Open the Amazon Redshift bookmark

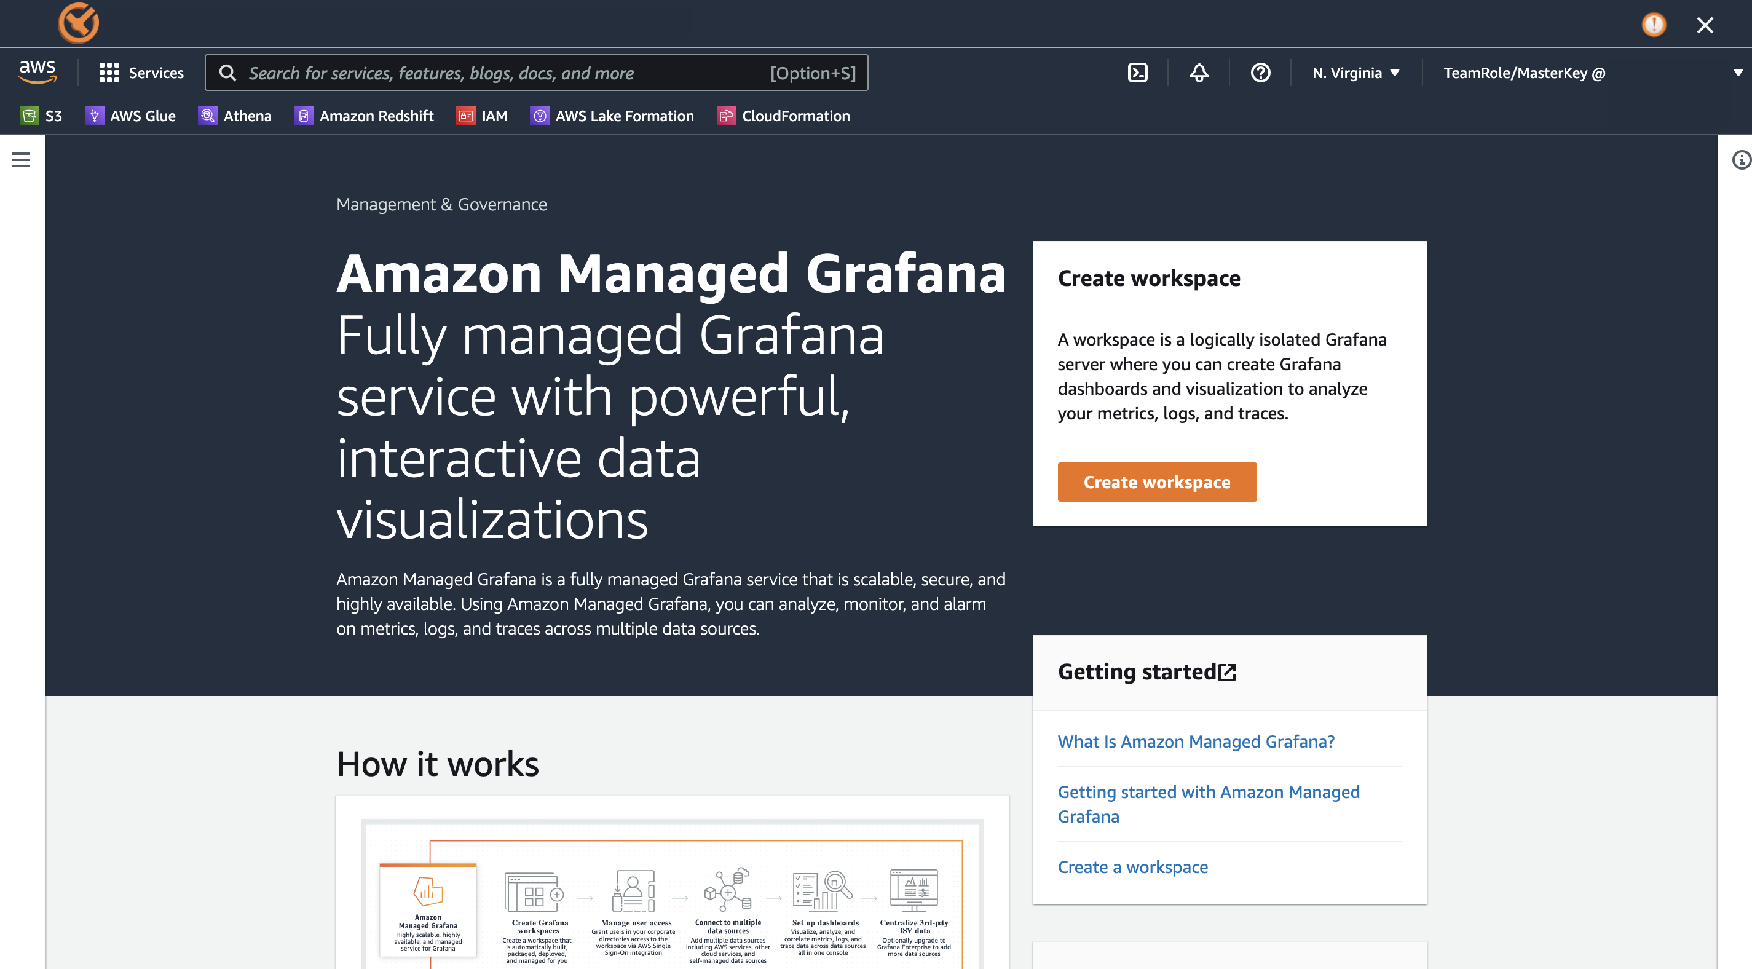pos(364,116)
